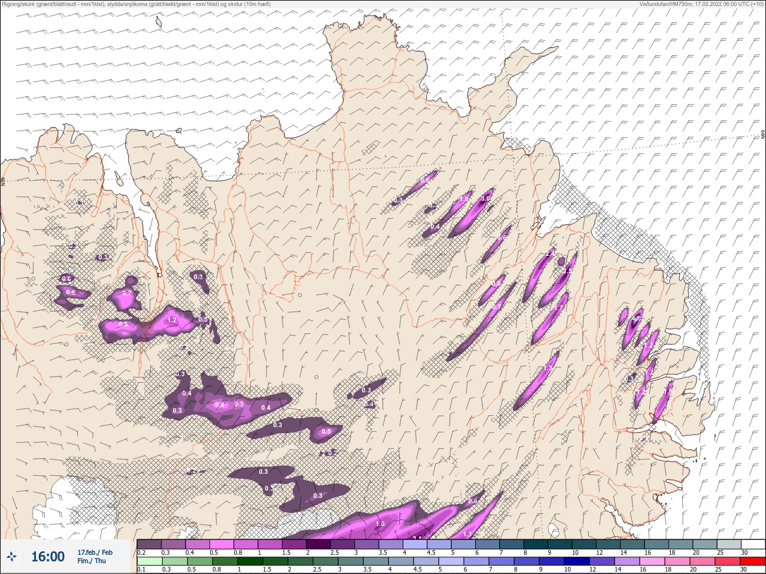Click the '4.5' label in the upper legend row
The height and width of the screenshot is (574, 766).
click(430, 552)
